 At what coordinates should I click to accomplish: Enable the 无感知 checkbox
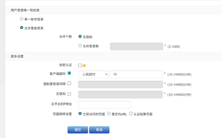[69, 94]
